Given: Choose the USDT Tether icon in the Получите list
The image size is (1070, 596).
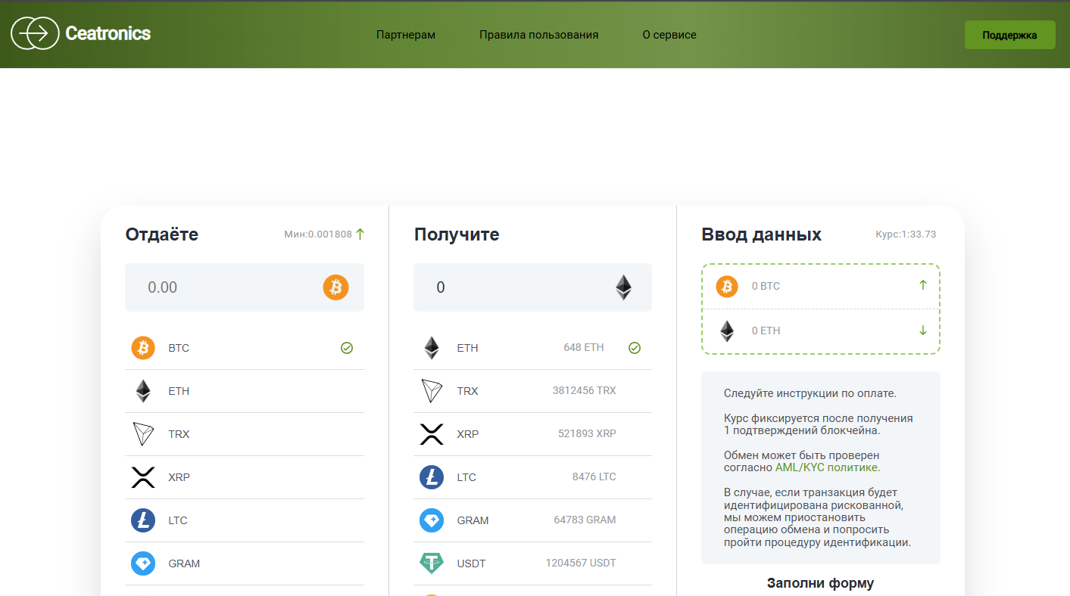Looking at the screenshot, I should (x=432, y=563).
